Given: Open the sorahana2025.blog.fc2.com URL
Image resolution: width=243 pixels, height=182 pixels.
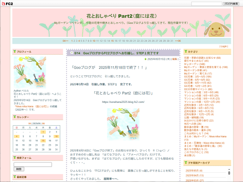Looking at the screenshot, I should (123, 102).
